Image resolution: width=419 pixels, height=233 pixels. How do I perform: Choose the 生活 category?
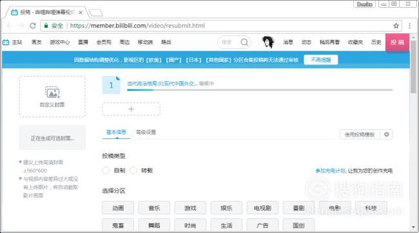226,225
